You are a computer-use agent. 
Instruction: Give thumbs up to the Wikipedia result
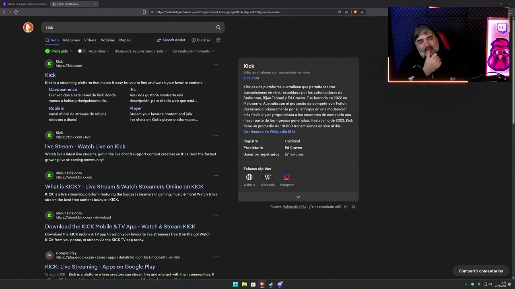(x=346, y=207)
